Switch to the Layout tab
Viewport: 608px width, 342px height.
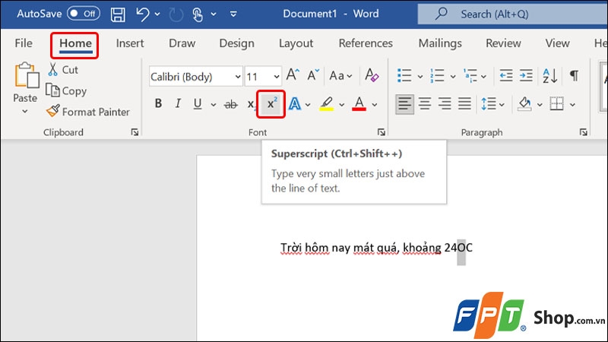coord(296,43)
